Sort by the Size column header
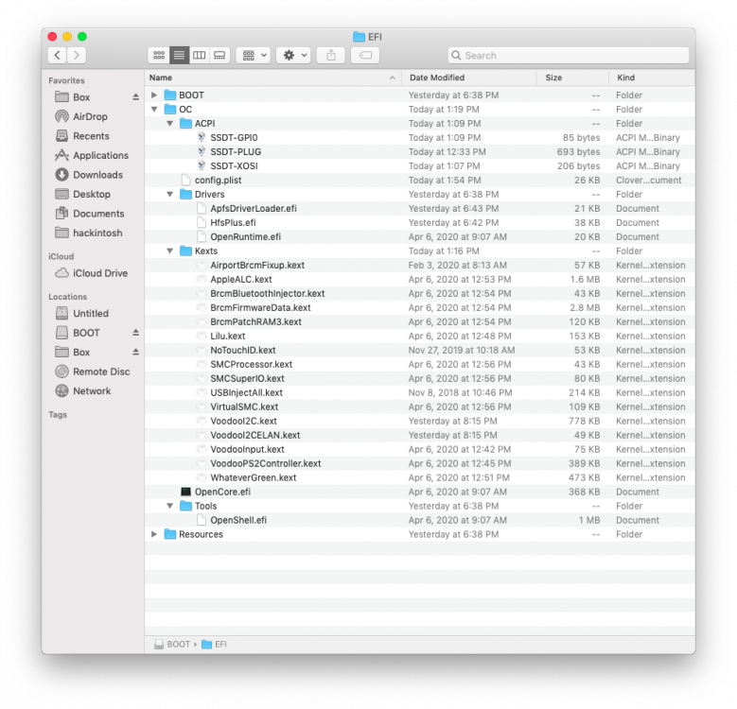The image size is (737, 709). [x=573, y=78]
